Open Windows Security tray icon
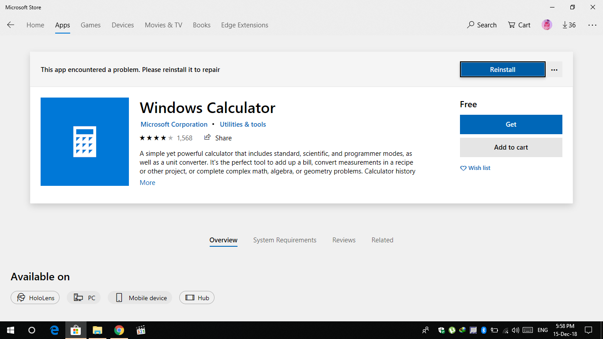 (x=441, y=330)
